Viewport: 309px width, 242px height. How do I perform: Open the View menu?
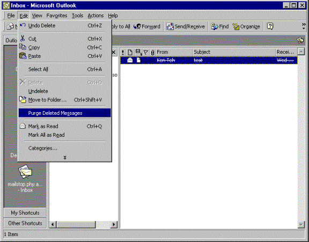tap(37, 16)
